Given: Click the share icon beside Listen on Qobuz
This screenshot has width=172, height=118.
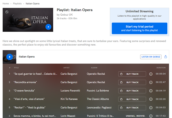Looking at the screenshot, I should 166,57.
